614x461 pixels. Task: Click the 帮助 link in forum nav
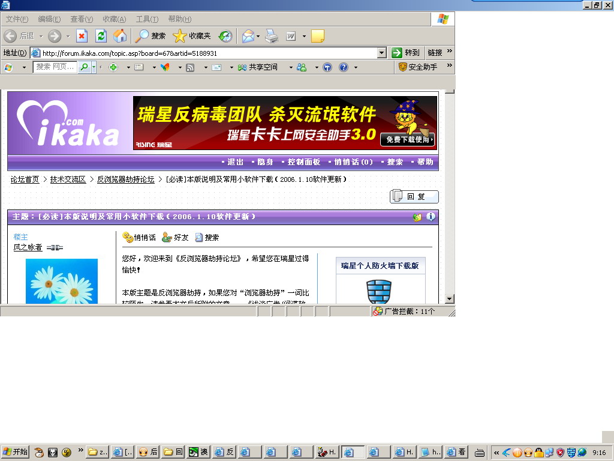tap(425, 162)
